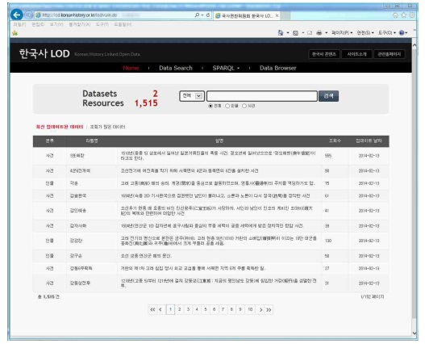Open the SPARQL dropdown menu
This screenshot has height=344, width=425.
tap(226, 68)
